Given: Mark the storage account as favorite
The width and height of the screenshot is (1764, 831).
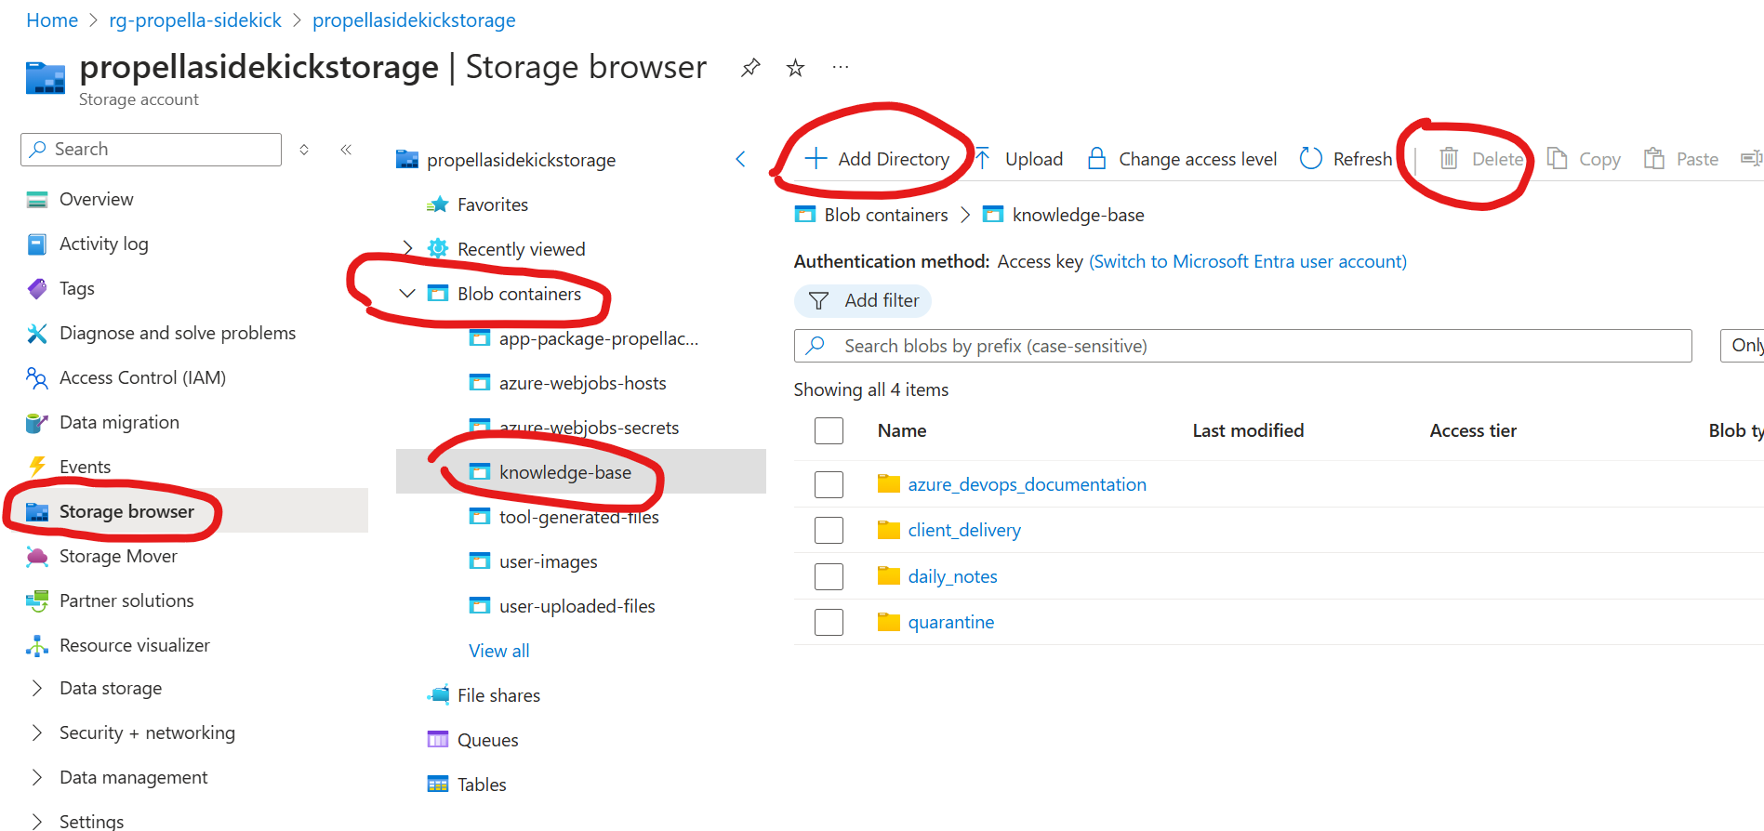Looking at the screenshot, I should (795, 68).
